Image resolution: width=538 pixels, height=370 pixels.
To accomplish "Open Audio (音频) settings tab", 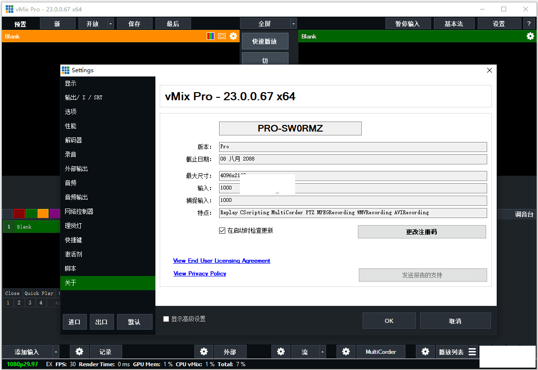I will click(108, 183).
